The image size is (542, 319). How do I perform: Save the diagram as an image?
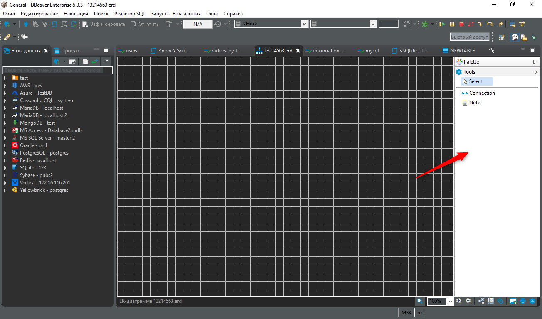pos(513,301)
